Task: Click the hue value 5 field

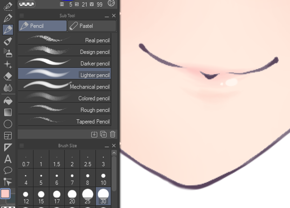Action: coord(71,4)
